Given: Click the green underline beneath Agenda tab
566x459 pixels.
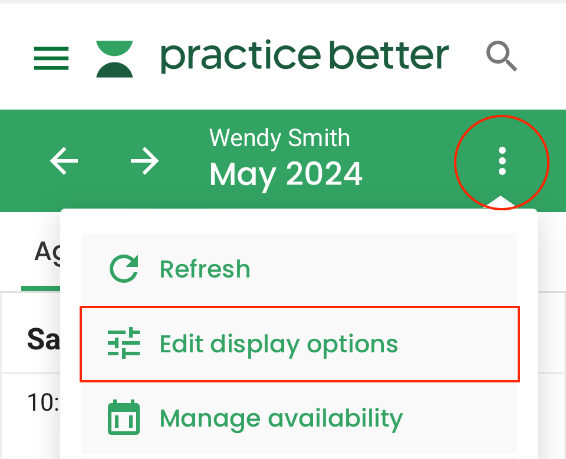Looking at the screenshot, I should click(40, 288).
